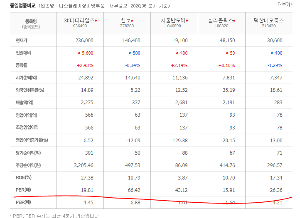Screen dimensions: 300x218
Task: Click the +2.14% change rate
Action: (x=179, y=65)
